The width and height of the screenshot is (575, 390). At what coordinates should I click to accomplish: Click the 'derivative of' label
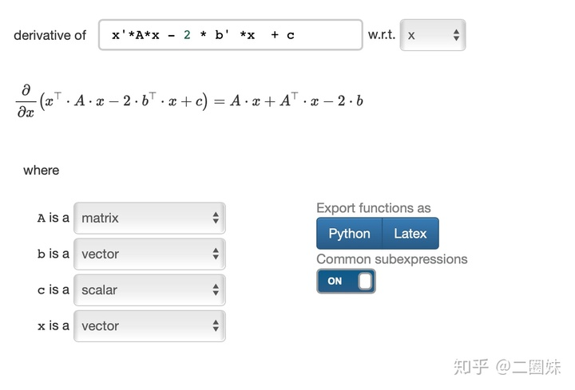click(50, 35)
